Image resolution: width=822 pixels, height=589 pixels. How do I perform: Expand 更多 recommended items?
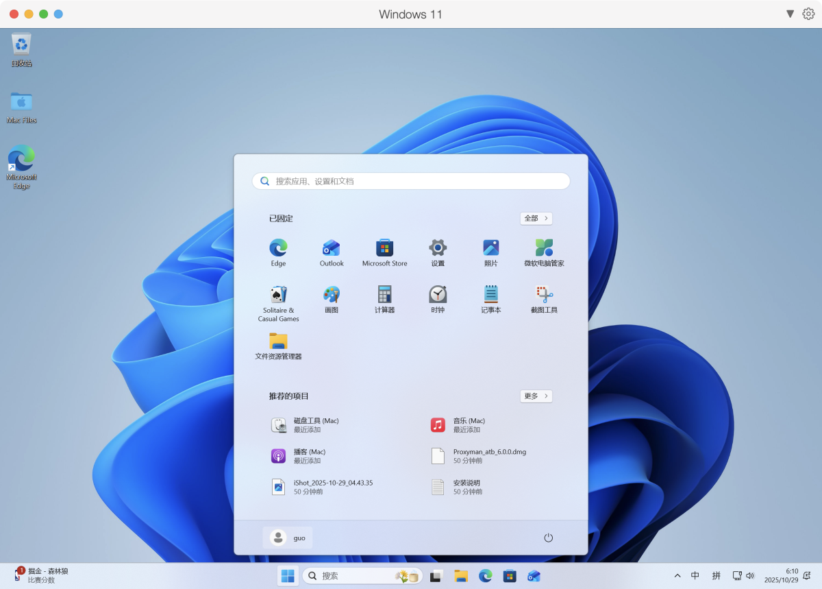click(x=536, y=396)
